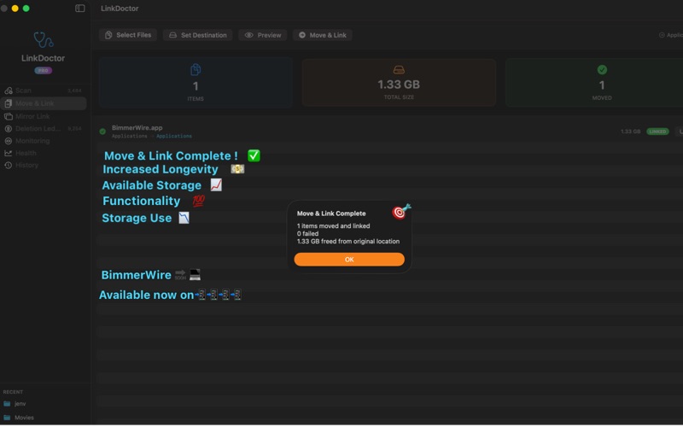Open the recent Movies folder
The height and width of the screenshot is (427, 683).
coord(24,418)
